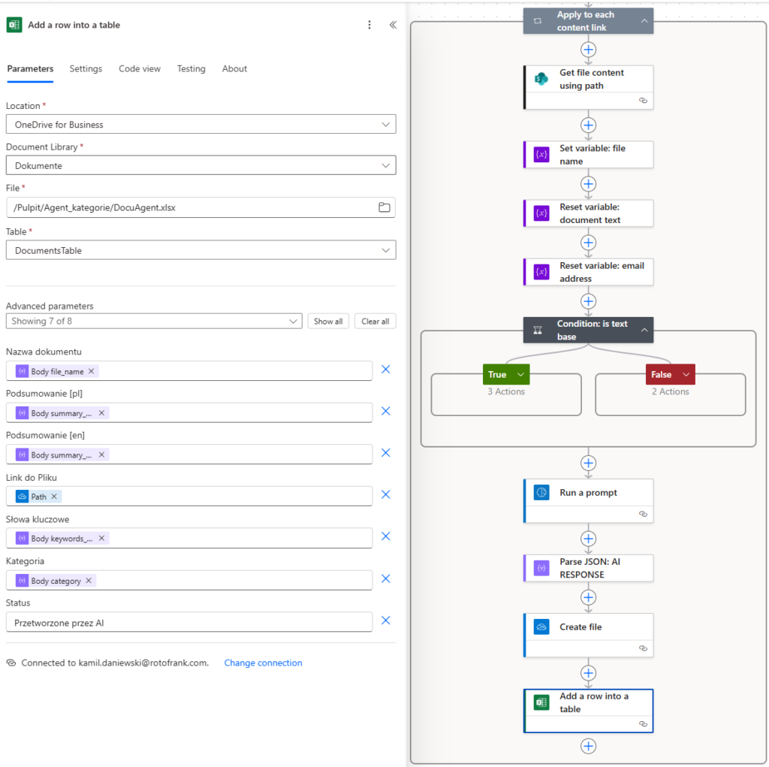Click the AI Builder icon on Run a prompt
This screenshot has width=769, height=767.
[x=541, y=492]
